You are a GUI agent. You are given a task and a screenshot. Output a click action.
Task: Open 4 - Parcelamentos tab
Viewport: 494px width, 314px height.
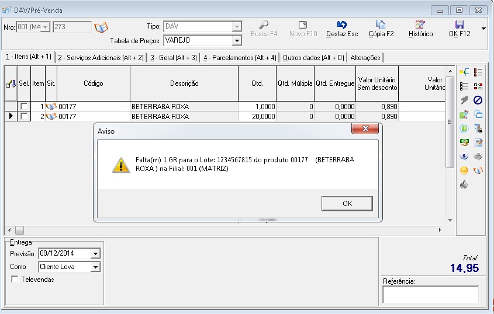point(240,58)
